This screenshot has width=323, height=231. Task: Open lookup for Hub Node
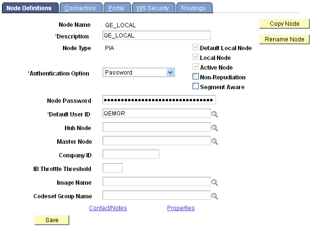[x=215, y=128]
